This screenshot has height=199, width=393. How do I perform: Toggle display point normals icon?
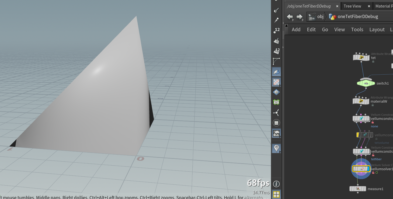[276, 10]
